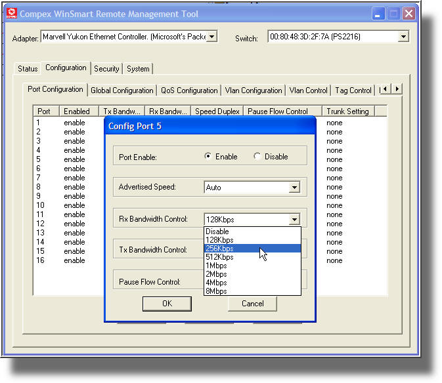Open the QoS Configuration sub-tab
This screenshot has width=442, height=383.
189,91
